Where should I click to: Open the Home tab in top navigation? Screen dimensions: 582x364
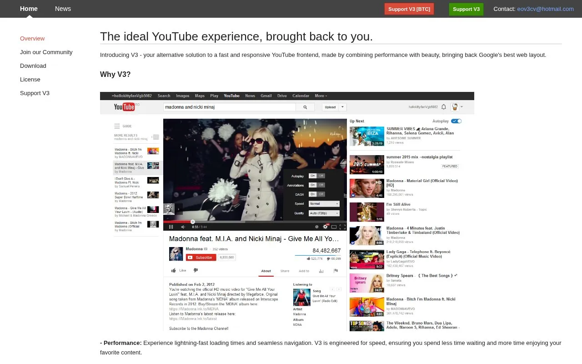pyautogui.click(x=29, y=9)
